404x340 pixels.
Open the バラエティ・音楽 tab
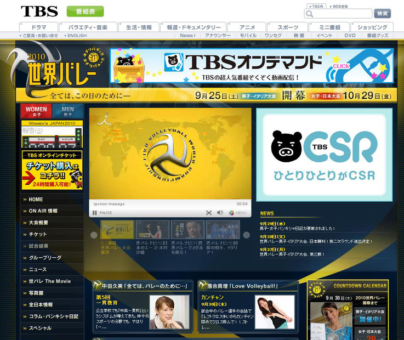[88, 27]
